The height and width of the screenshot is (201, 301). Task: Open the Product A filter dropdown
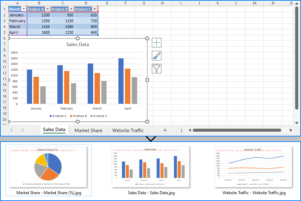coord(47,9)
